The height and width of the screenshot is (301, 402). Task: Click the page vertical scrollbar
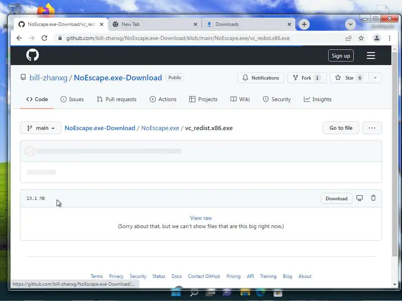click(395, 154)
